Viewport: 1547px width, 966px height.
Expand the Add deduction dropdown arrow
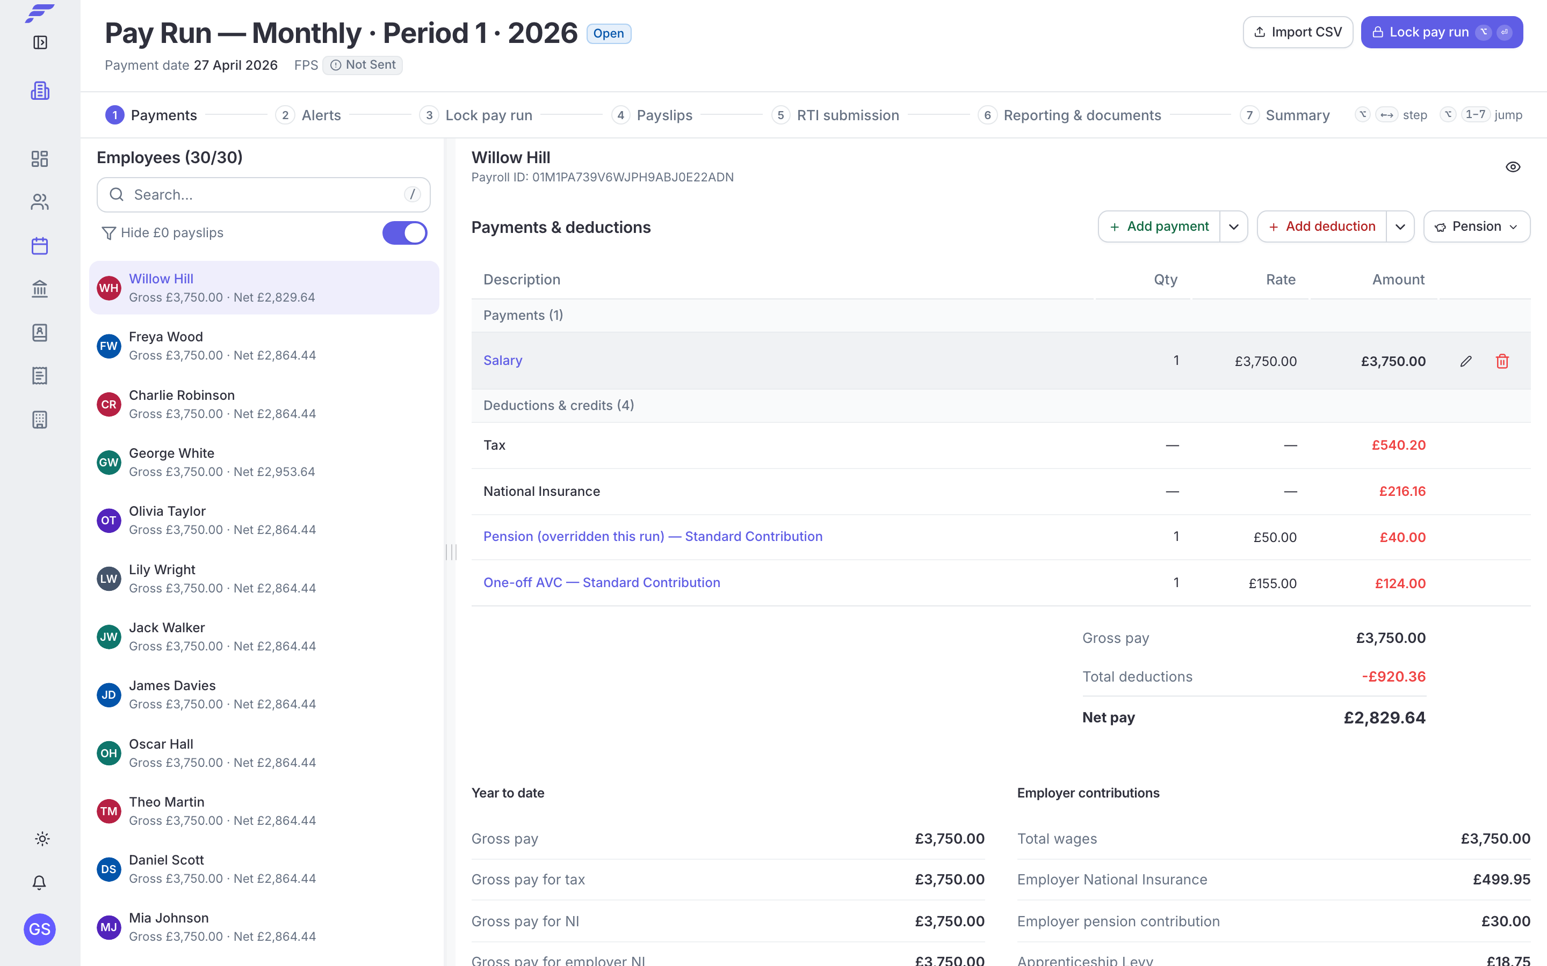coord(1400,227)
